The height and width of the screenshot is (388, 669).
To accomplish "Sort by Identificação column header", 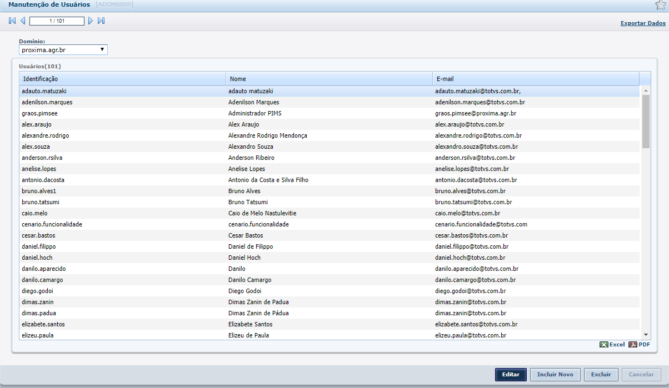I will pyautogui.click(x=122, y=79).
